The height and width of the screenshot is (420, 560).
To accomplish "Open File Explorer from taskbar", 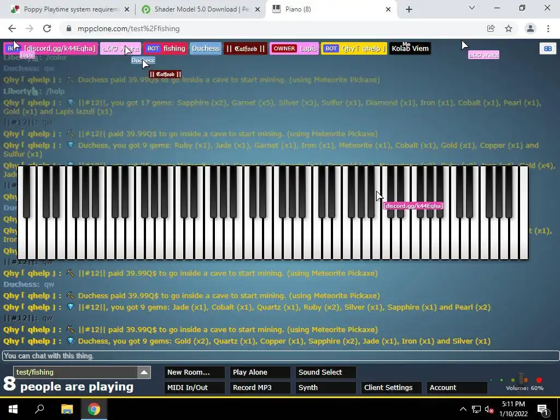I will (67, 409).
